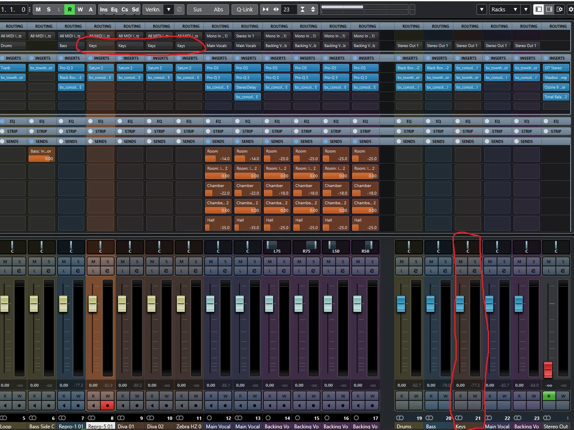The image size is (574, 430).
Task: Click toolbar Cs channel strip bypass
Action: 125,9
